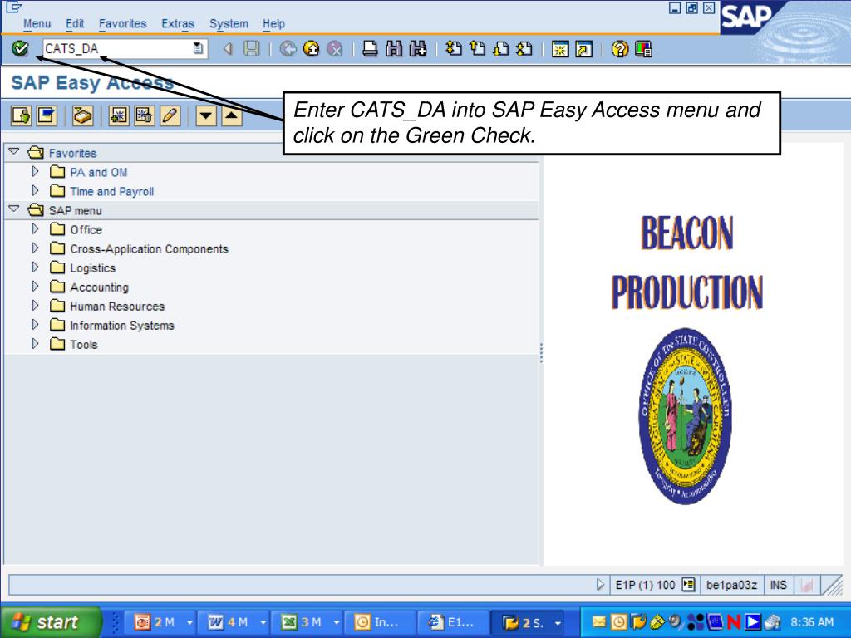Click the SAP Menu icon

tap(47, 115)
